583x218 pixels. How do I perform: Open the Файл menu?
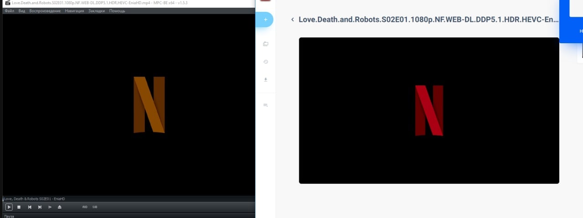[x=9, y=11]
